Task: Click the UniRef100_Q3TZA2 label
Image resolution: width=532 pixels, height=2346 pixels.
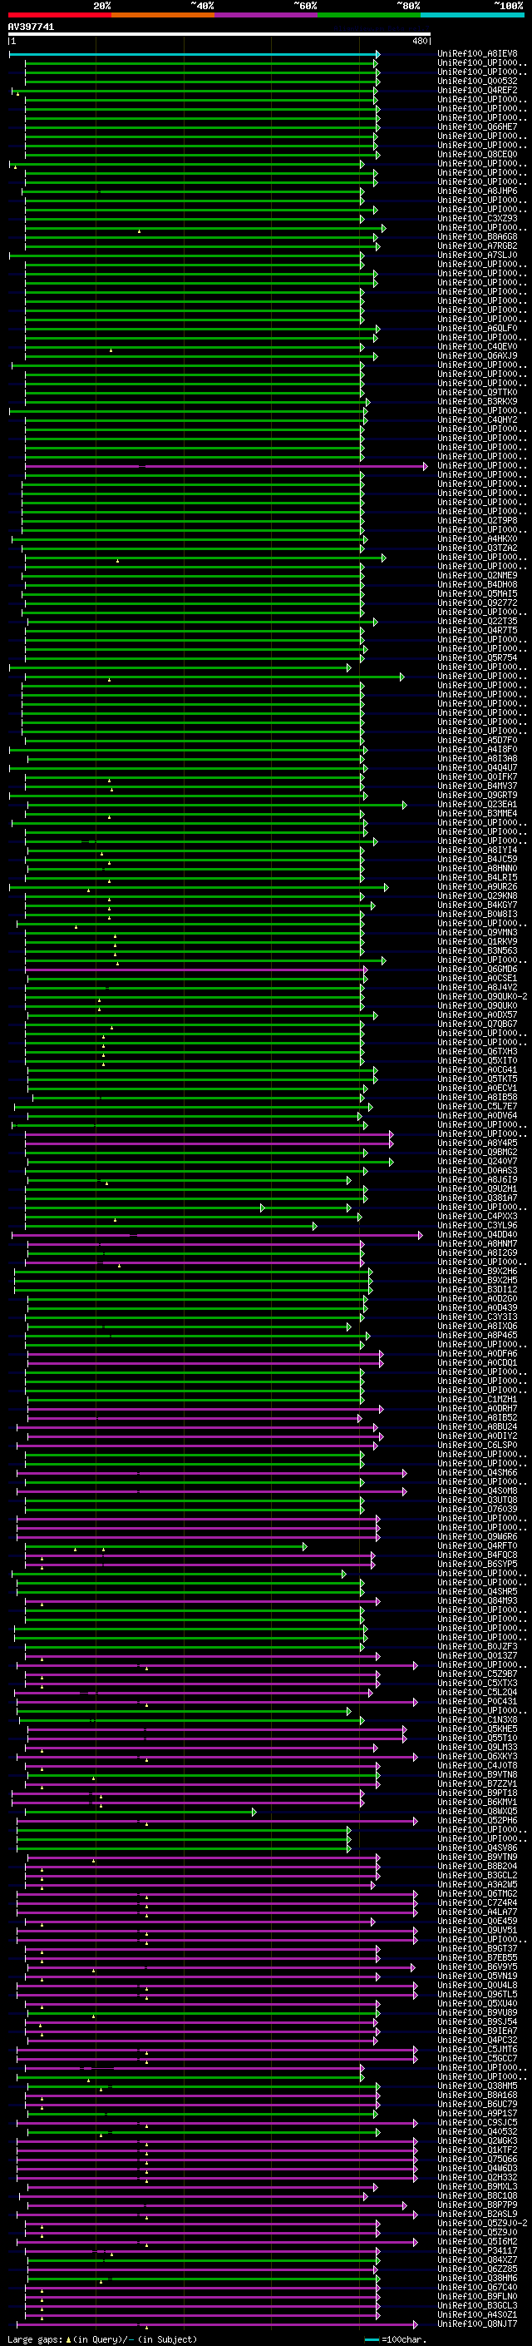Action: click(x=477, y=548)
